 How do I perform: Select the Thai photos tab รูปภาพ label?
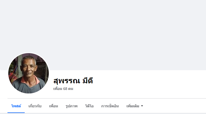coord(72,106)
